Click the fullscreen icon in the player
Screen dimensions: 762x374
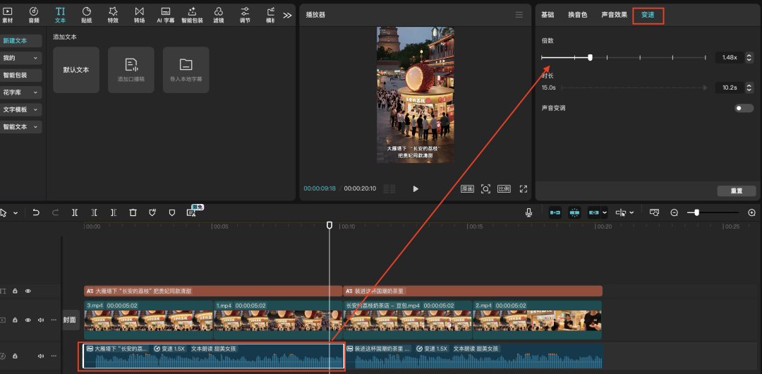pyautogui.click(x=524, y=189)
